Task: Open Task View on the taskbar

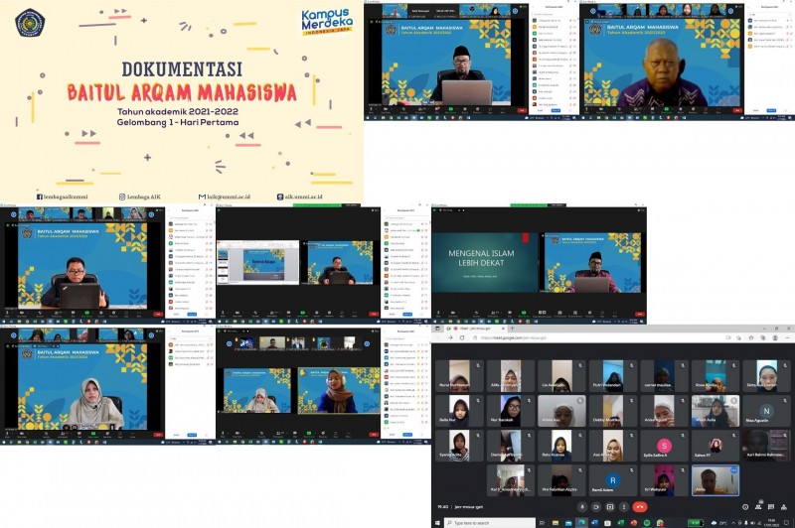Action: [x=542, y=523]
